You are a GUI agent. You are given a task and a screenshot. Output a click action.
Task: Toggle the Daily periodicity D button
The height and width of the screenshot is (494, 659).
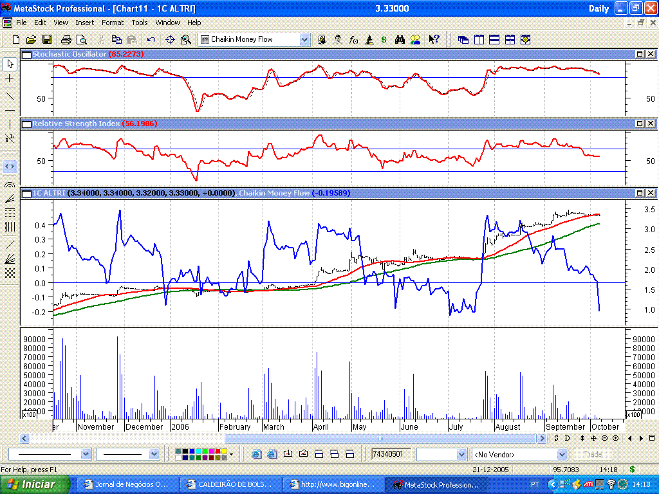click(x=567, y=438)
